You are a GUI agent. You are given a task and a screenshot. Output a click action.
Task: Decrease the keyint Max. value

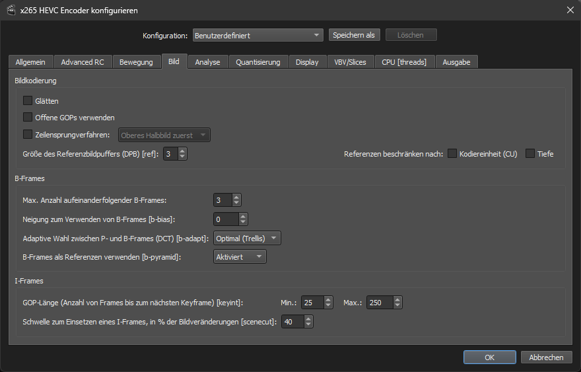[397, 306]
